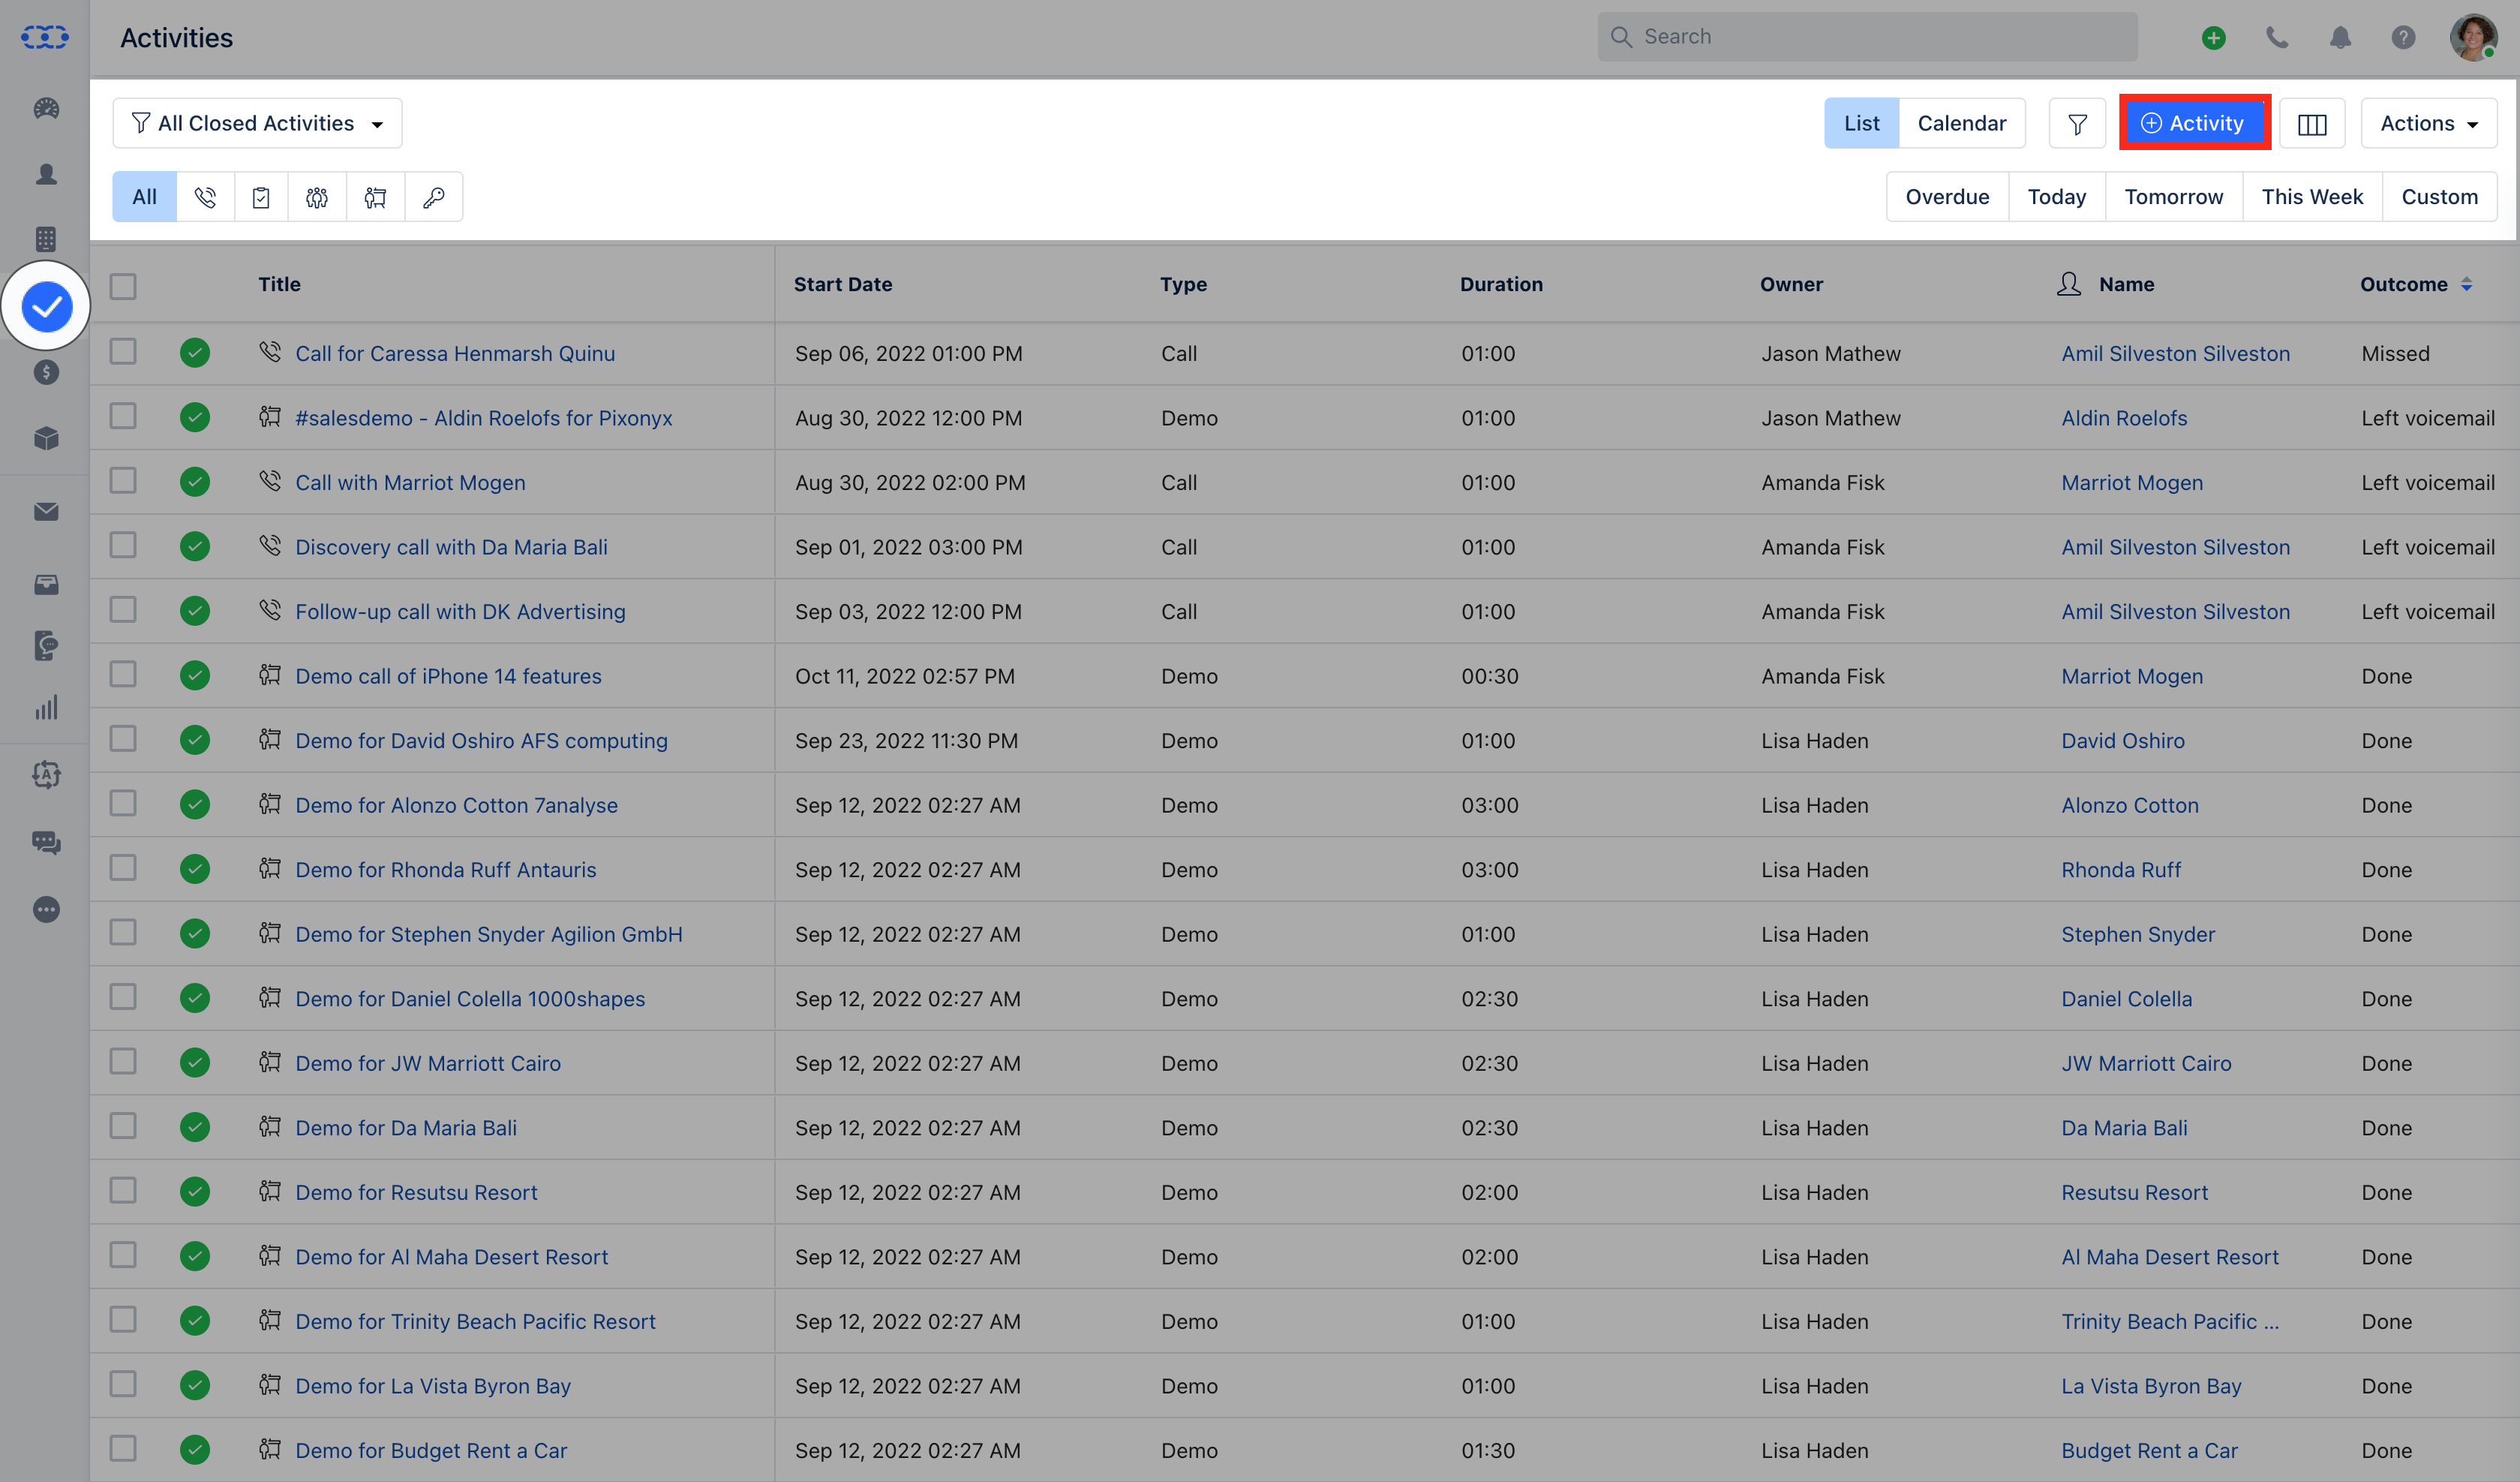
Task: Open Demo for Budget Rent a Car
Action: pos(431,1450)
